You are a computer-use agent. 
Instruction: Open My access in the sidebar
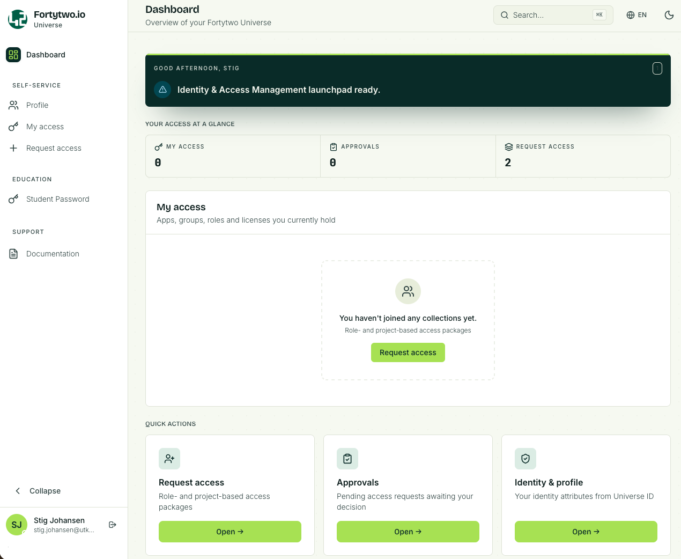pos(64,127)
